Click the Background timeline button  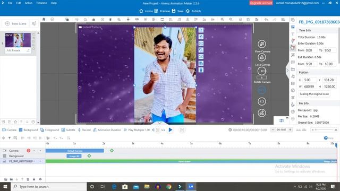(x=28, y=130)
